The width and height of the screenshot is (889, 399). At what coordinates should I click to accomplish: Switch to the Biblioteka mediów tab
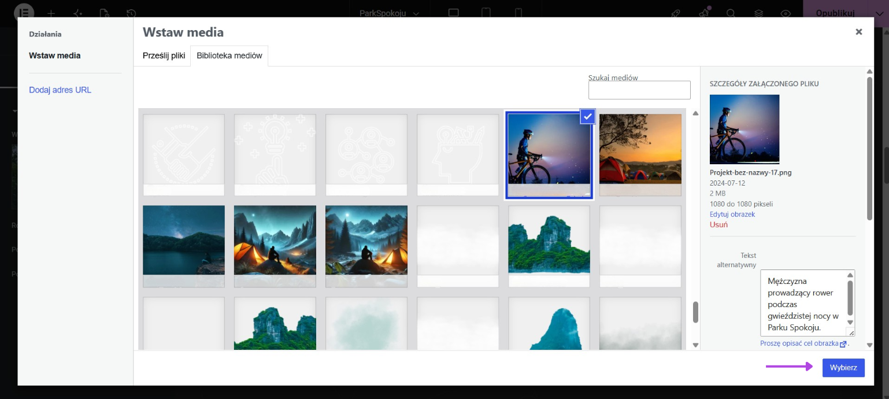click(229, 56)
